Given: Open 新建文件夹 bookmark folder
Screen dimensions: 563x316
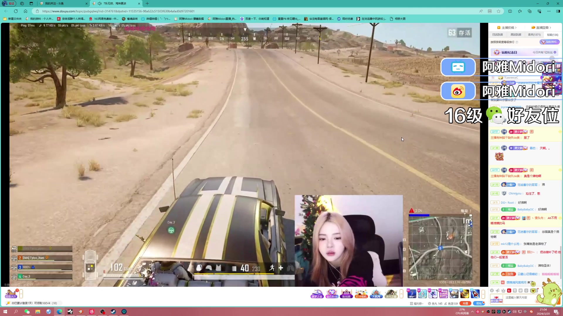Looking at the screenshot, I should (12, 19).
